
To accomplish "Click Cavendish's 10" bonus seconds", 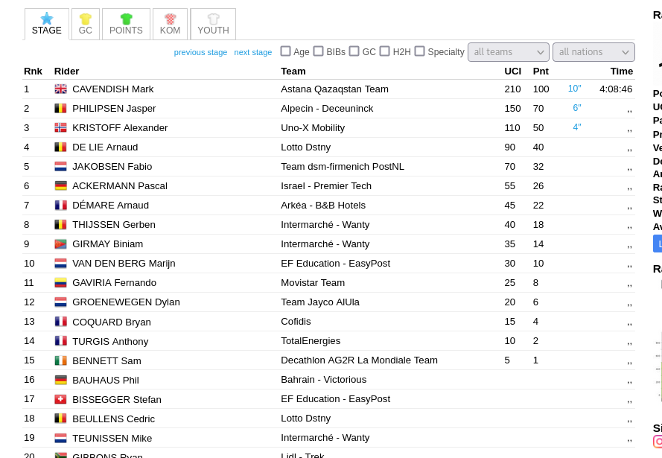I will tap(574, 89).
